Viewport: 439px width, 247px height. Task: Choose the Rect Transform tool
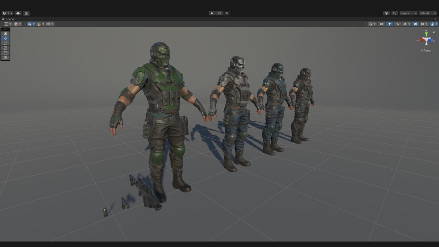[5, 53]
